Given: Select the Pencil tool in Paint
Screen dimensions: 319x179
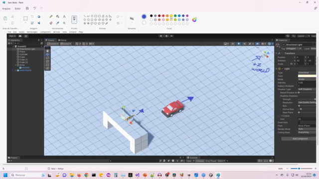Looking at the screenshot, I should [x=51, y=16].
